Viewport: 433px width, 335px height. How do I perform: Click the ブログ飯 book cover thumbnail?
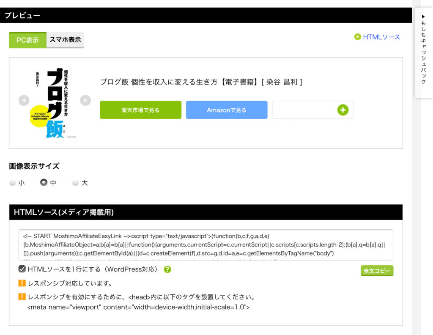click(53, 103)
